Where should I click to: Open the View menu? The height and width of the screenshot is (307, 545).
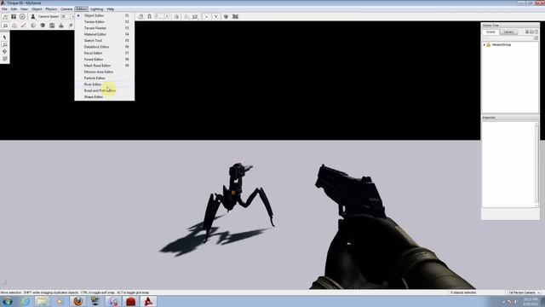point(24,9)
